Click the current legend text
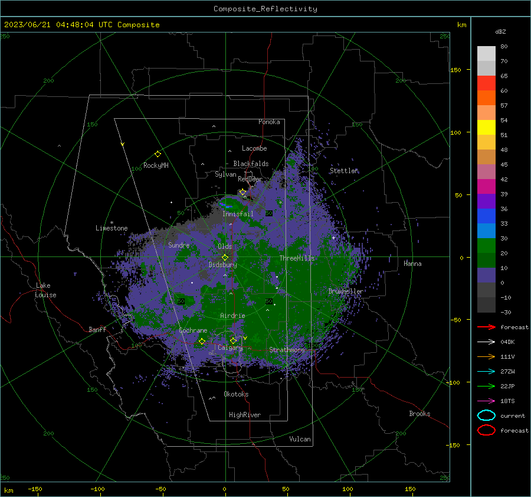The image size is (531, 497). point(513,416)
